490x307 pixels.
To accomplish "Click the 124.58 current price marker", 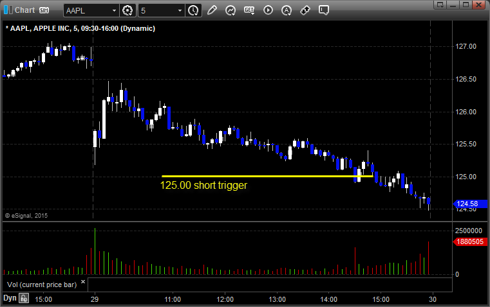I will coord(469,204).
